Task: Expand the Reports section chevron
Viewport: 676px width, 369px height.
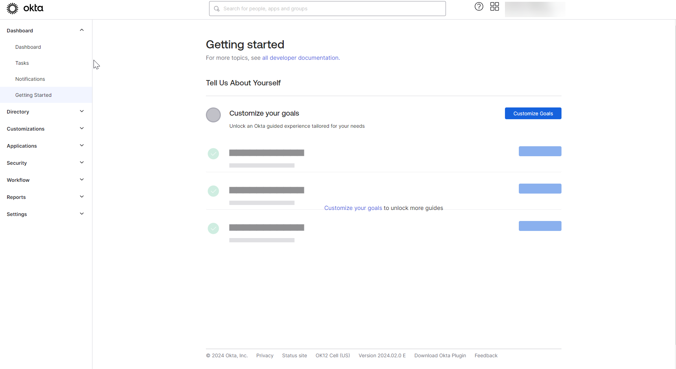Action: 82,197
